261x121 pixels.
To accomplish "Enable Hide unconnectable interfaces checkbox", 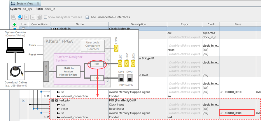I will coord(87,17).
